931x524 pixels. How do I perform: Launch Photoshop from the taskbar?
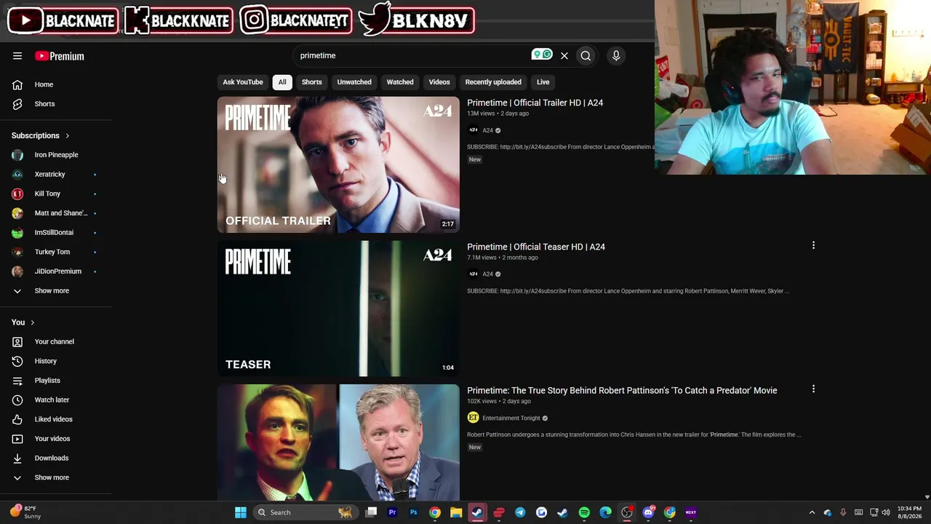click(413, 512)
